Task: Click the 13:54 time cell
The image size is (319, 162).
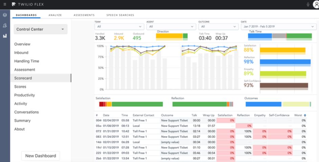Action: click(125, 158)
